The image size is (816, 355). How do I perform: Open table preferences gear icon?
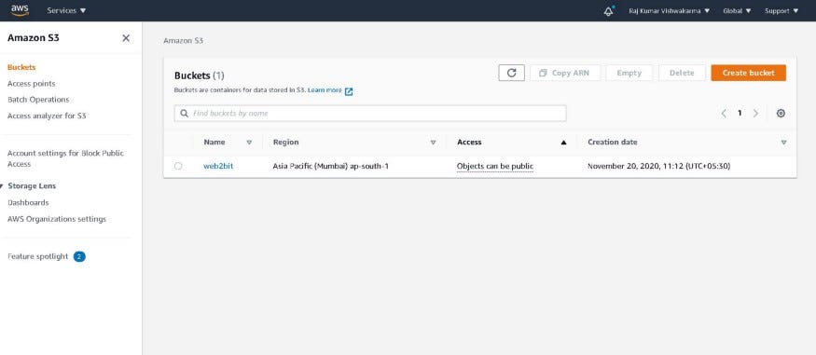[x=781, y=114]
